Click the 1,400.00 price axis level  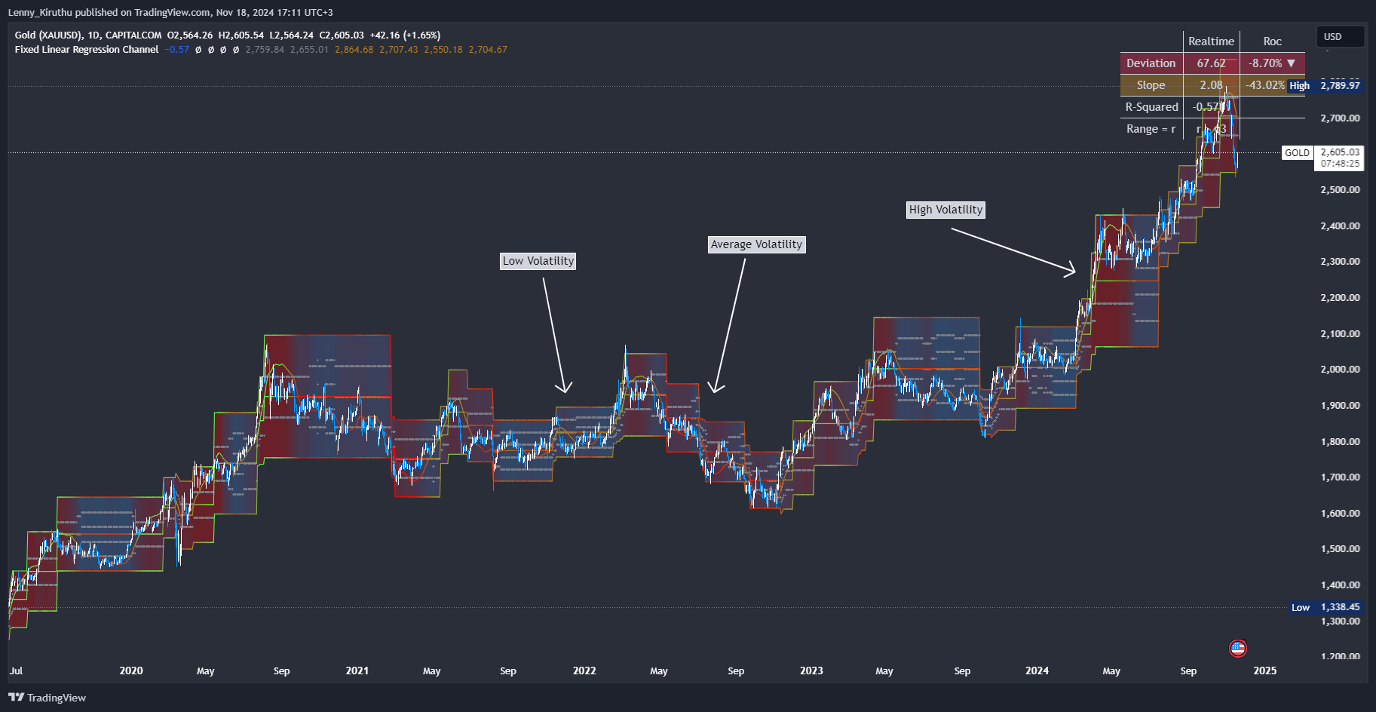[1340, 585]
